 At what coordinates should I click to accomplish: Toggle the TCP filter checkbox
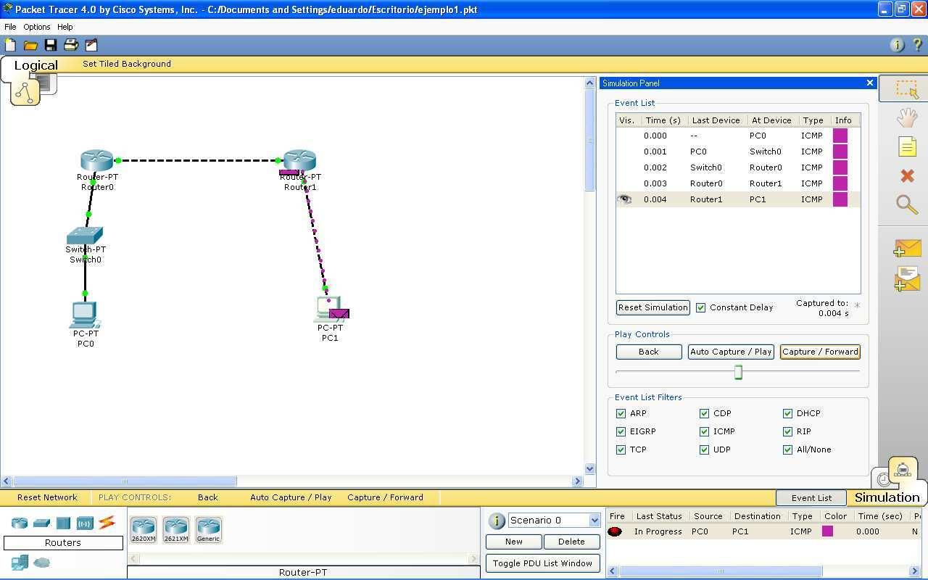tap(621, 449)
